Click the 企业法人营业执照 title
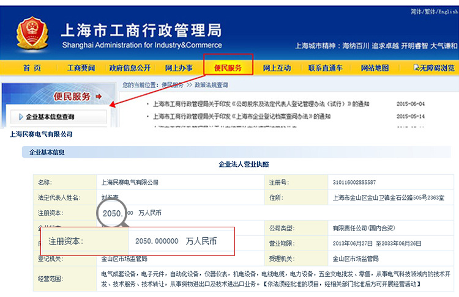The image size is (459, 297). tap(244, 164)
